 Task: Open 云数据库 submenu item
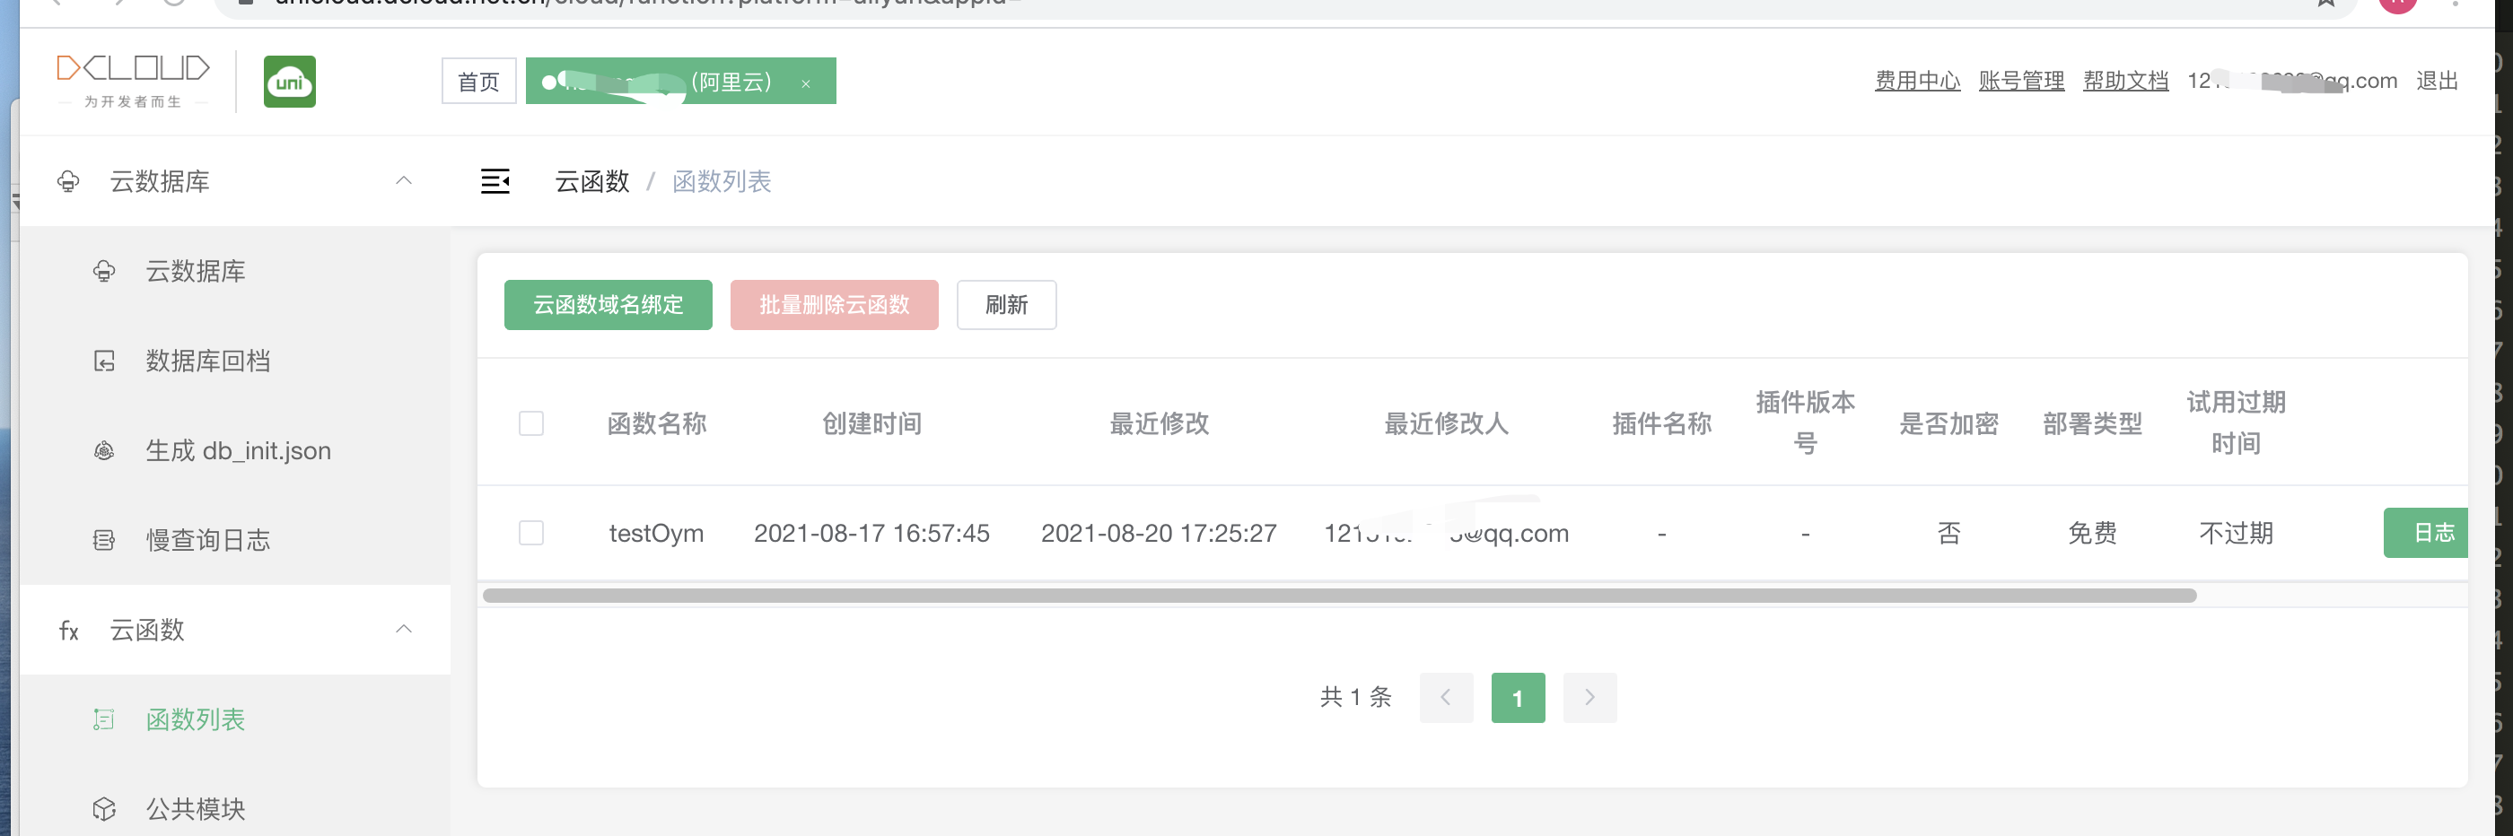[234, 271]
